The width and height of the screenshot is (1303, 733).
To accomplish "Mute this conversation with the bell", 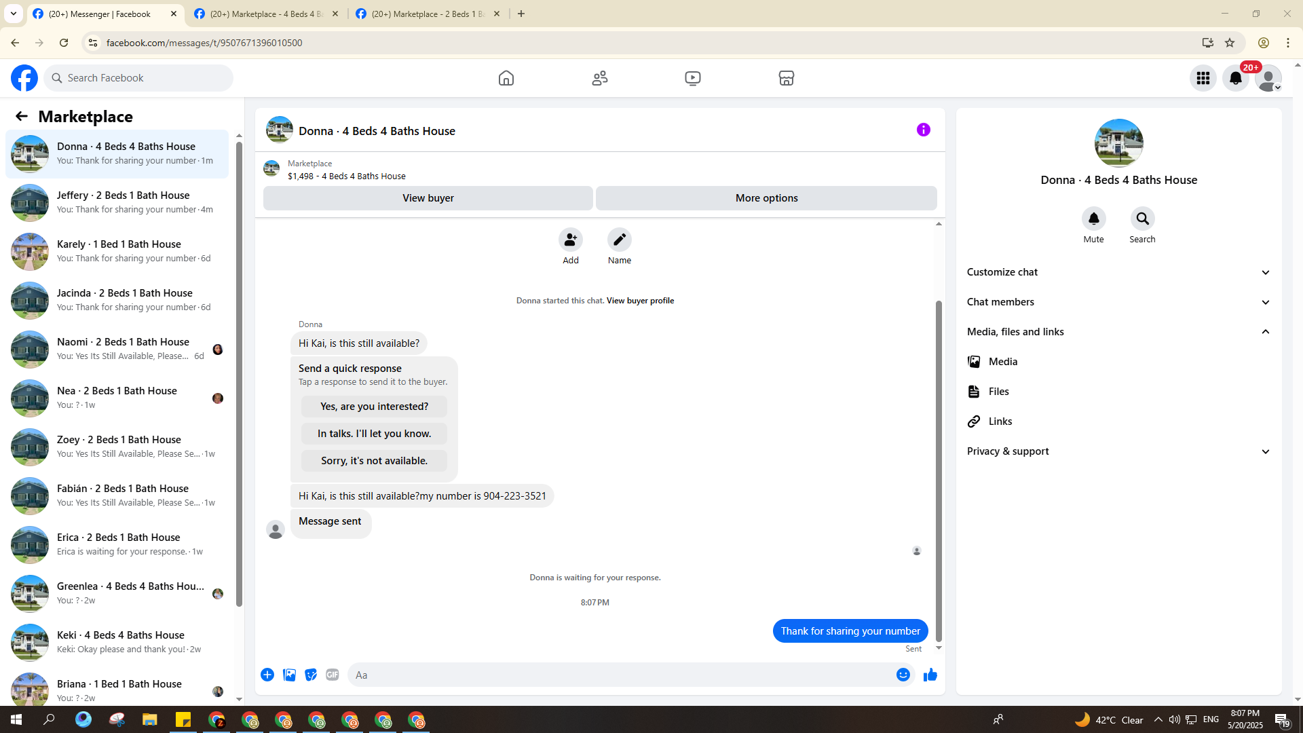I will (1093, 219).
